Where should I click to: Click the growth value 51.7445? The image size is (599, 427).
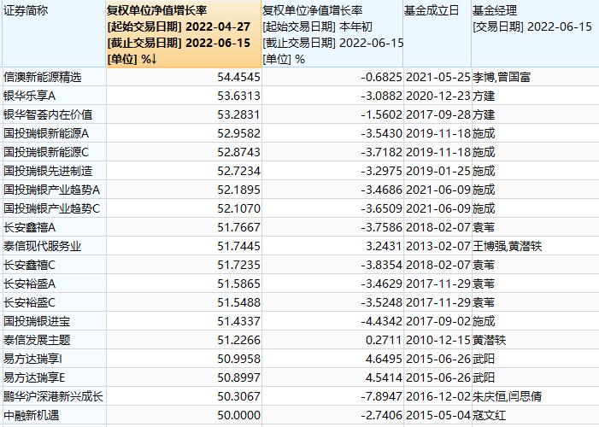pyautogui.click(x=238, y=246)
